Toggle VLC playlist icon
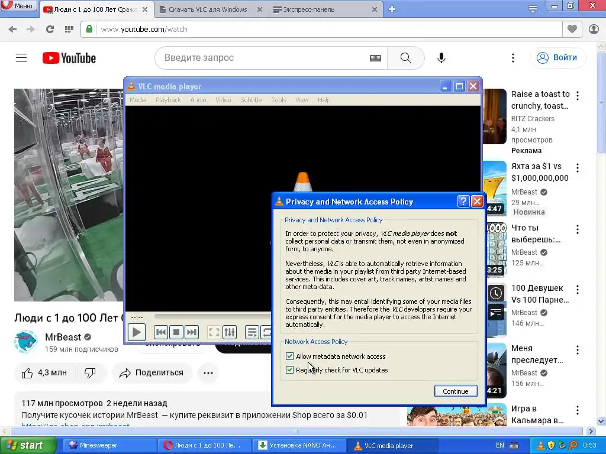 252,332
